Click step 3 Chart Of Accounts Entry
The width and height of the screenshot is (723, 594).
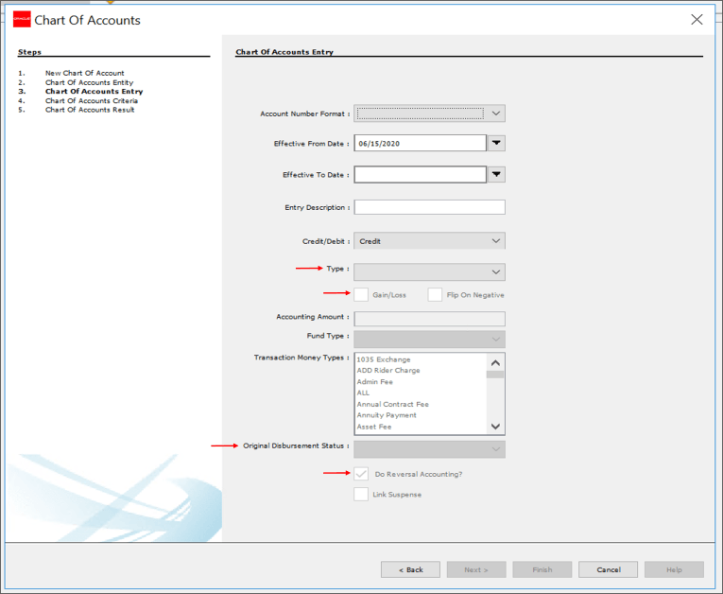[x=95, y=92]
